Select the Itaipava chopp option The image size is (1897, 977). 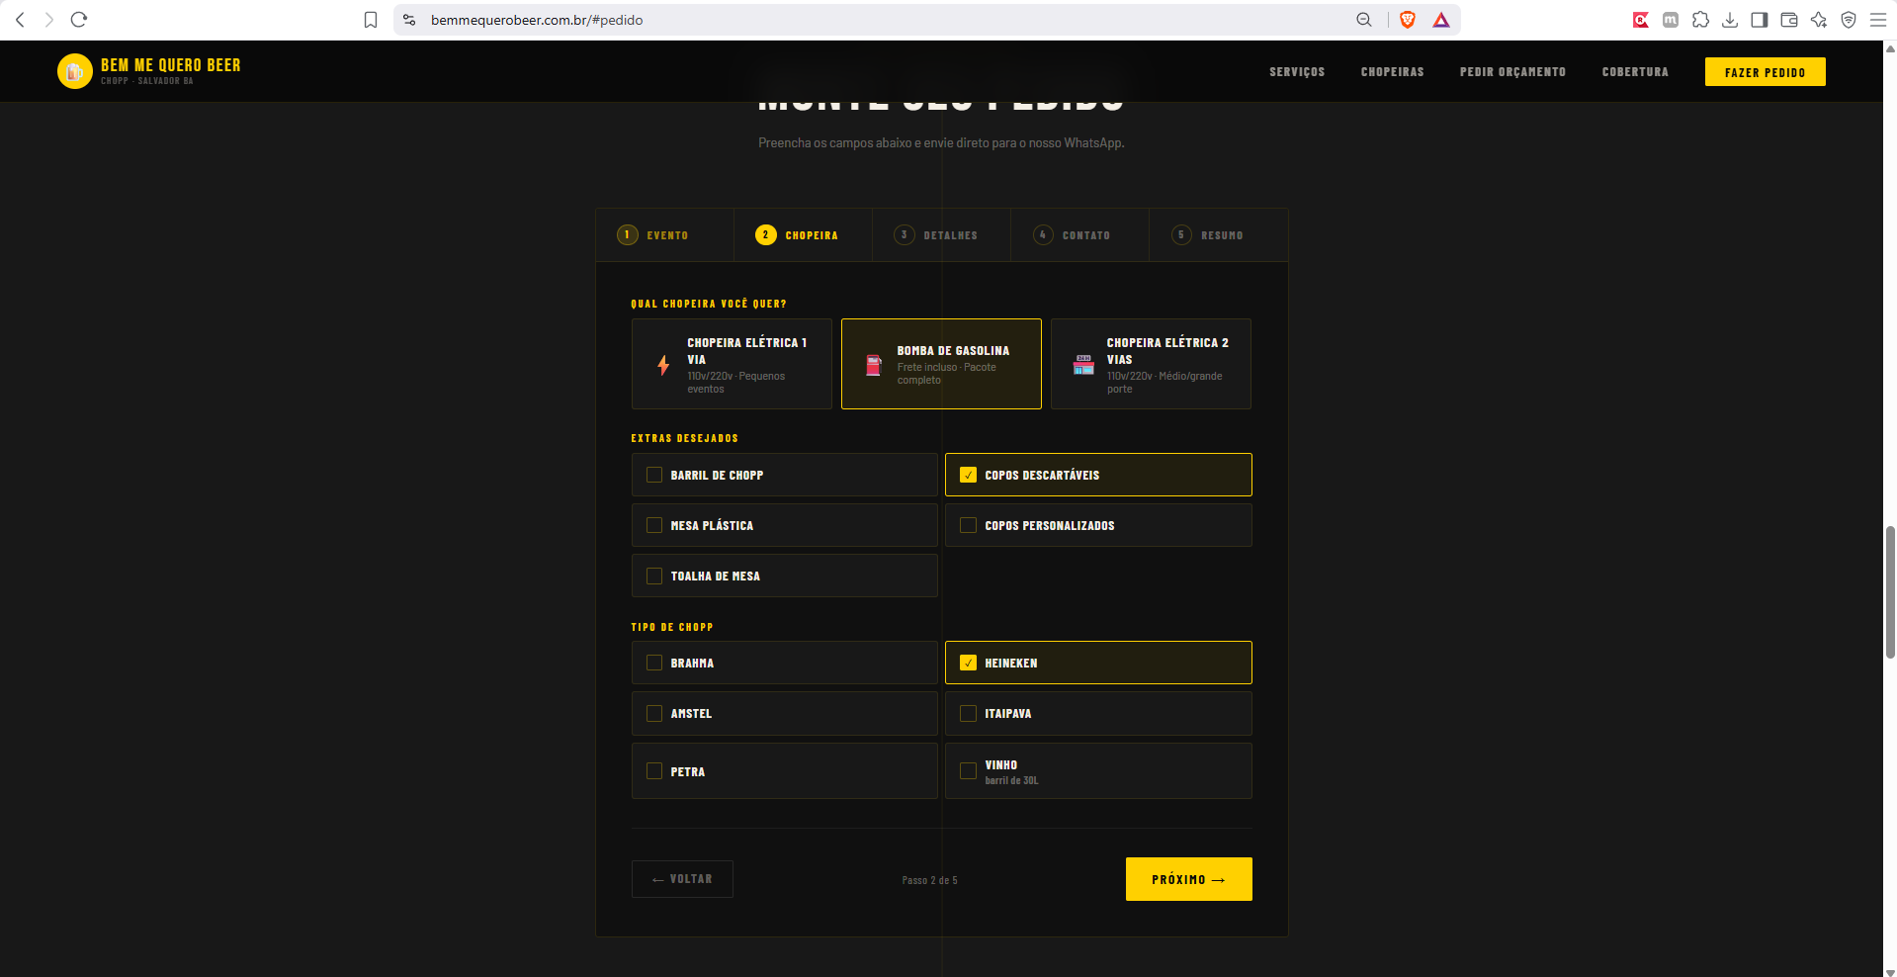pyautogui.click(x=1098, y=713)
